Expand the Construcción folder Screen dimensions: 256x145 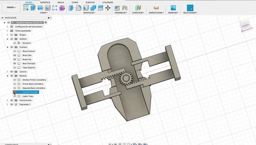click(7, 100)
